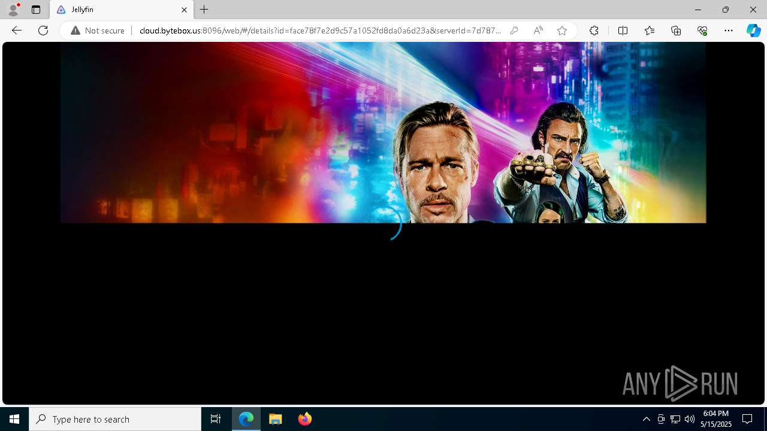Open a new browser tab
This screenshot has height=431, width=767.
point(204,10)
